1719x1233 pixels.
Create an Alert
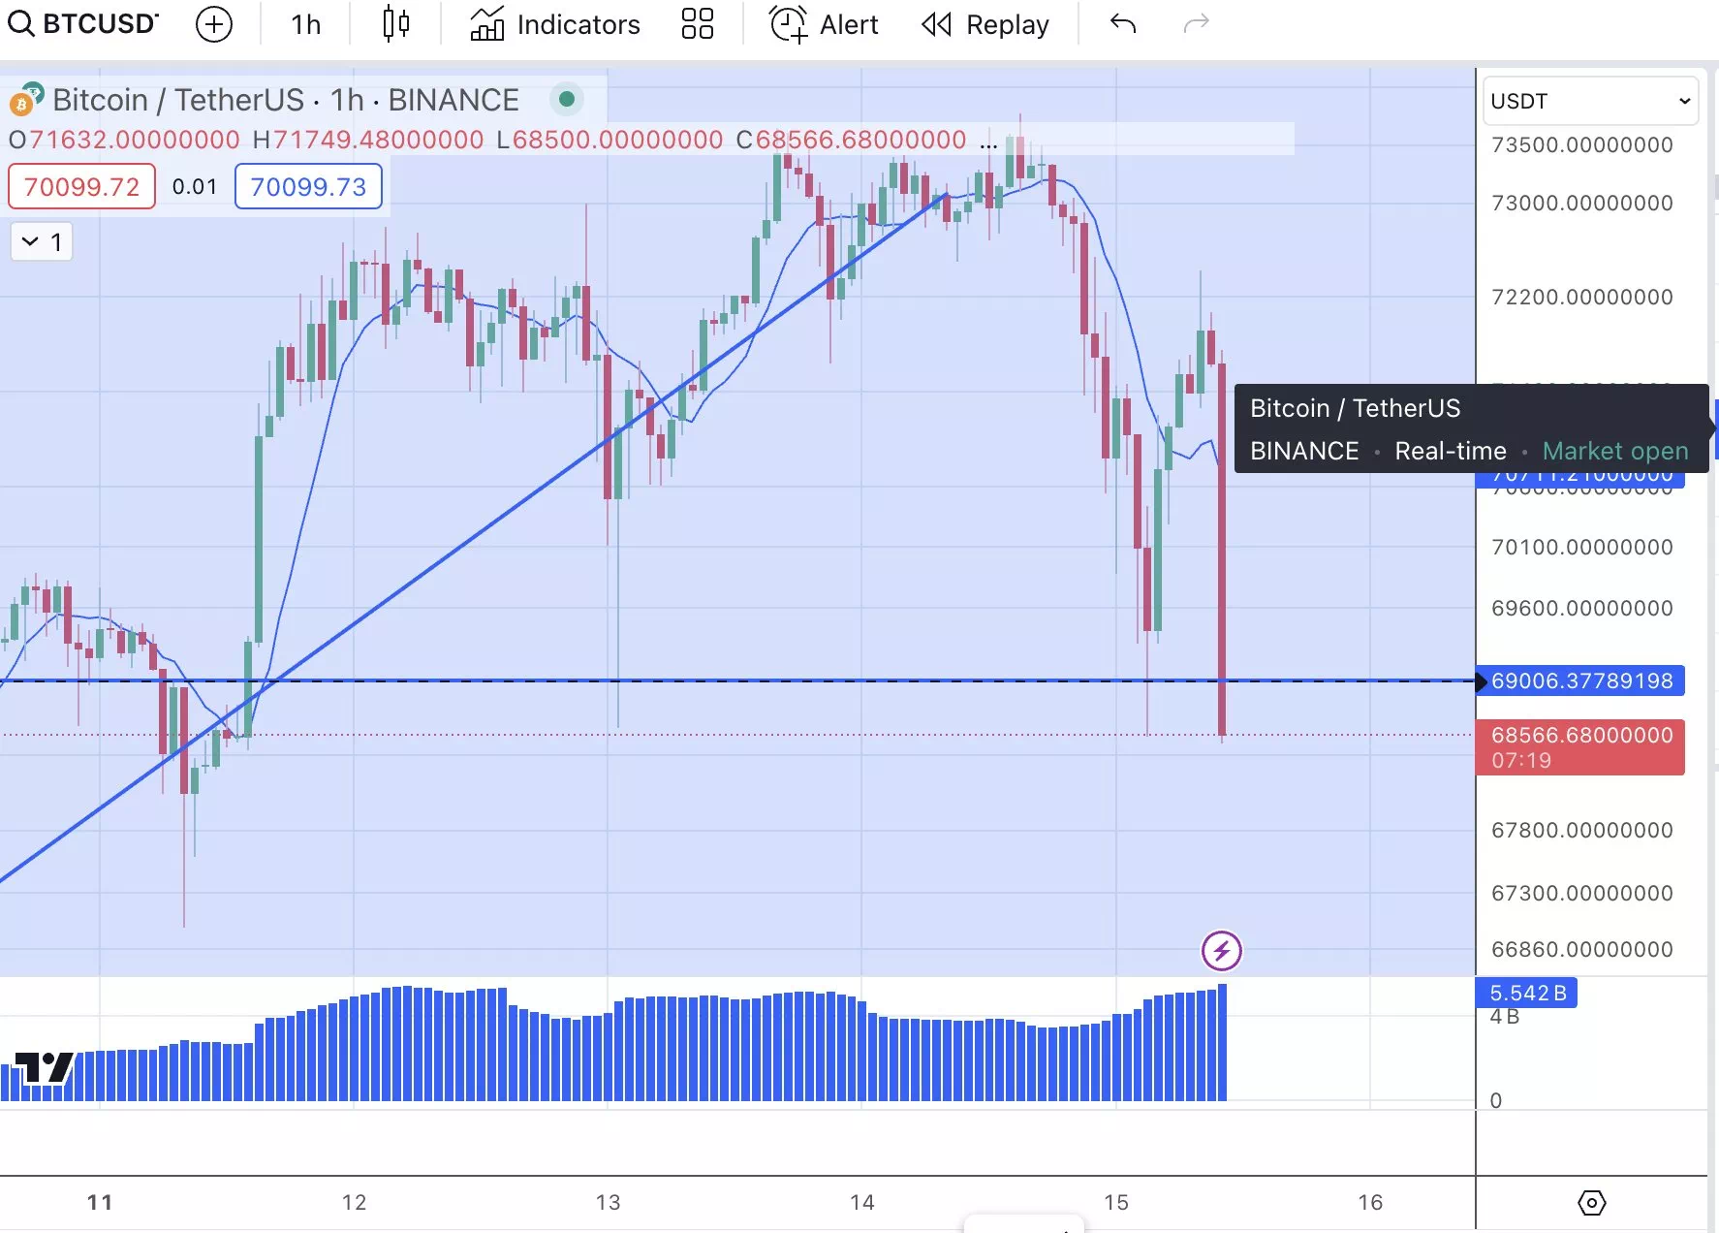point(824,24)
